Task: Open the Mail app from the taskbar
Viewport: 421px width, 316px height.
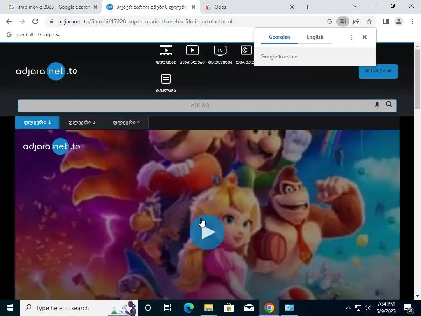Action: 249,308
